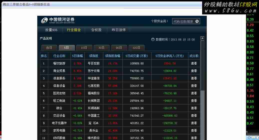Open the 含权股 tab

(96, 30)
